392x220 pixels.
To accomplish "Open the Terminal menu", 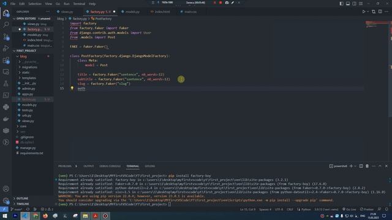I will point(79,4).
